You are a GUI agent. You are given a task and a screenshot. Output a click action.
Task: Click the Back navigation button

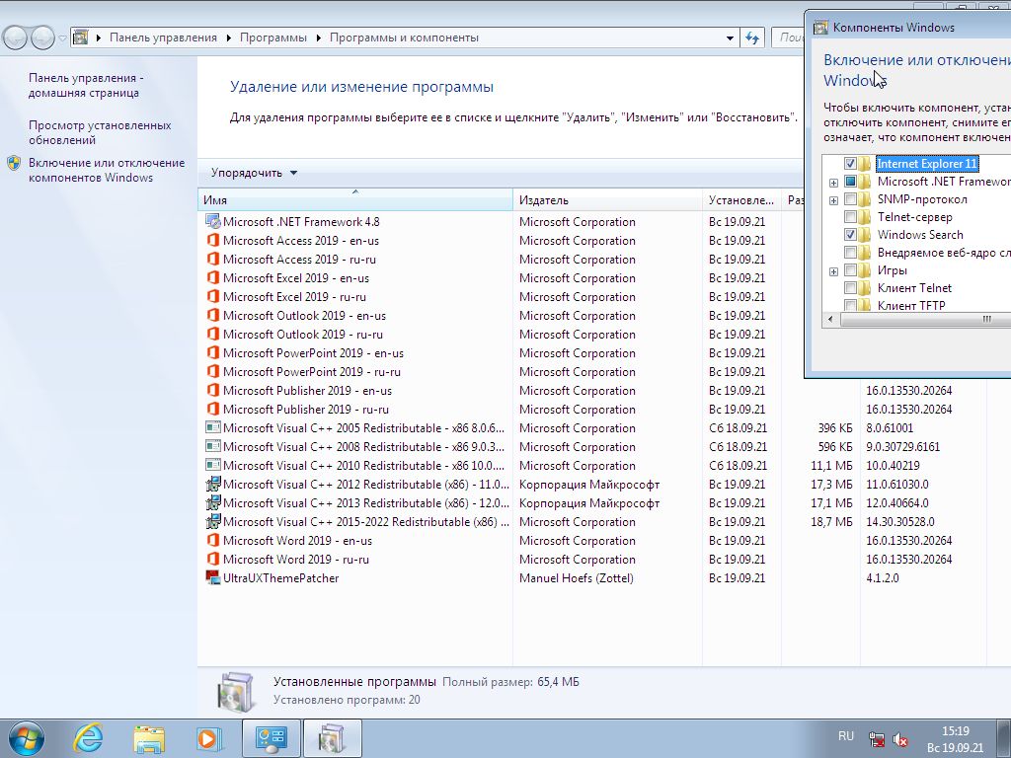point(16,38)
